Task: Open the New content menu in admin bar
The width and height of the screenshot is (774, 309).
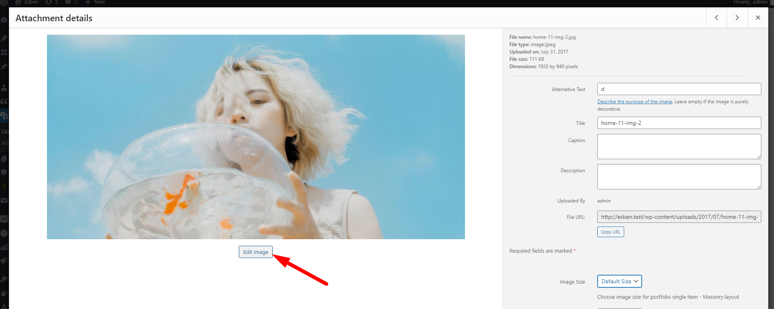Action: 95,2
